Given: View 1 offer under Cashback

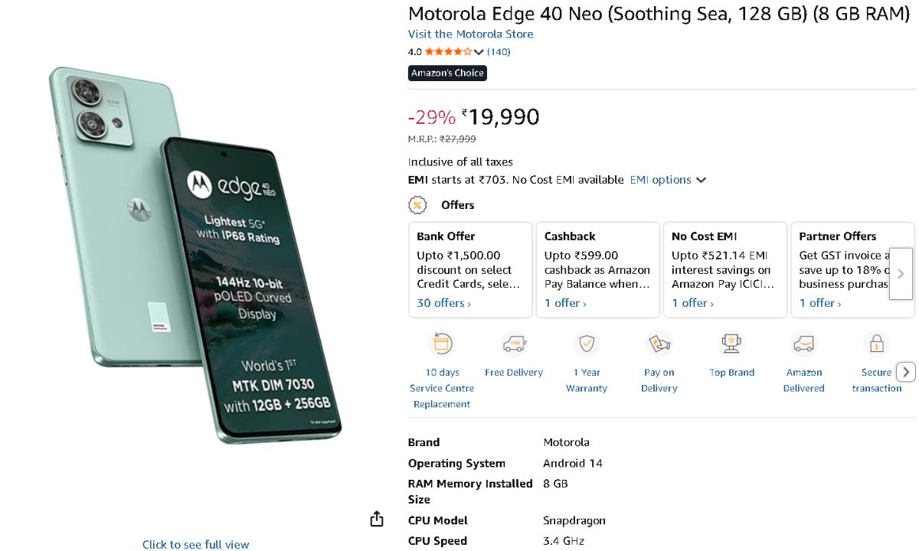Looking at the screenshot, I should (x=565, y=303).
